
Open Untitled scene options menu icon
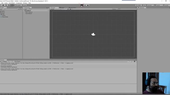coord(48,11)
